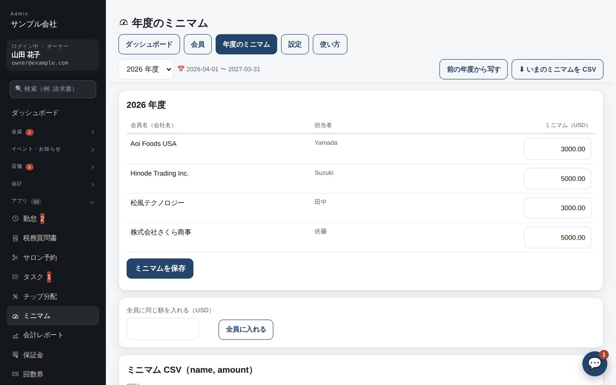This screenshot has width=616, height=385.
Task: Open サロン予約 scissors icon
Action: (x=15, y=258)
